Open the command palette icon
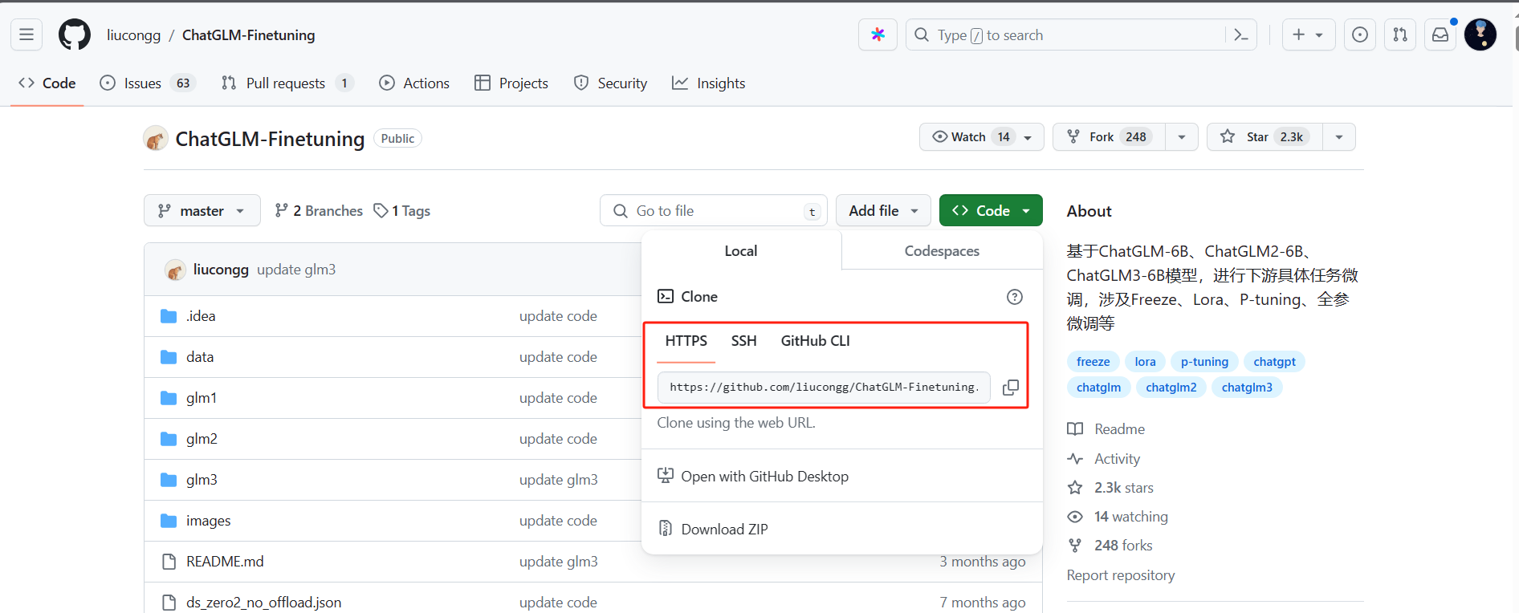This screenshot has width=1519, height=613. point(1241,35)
